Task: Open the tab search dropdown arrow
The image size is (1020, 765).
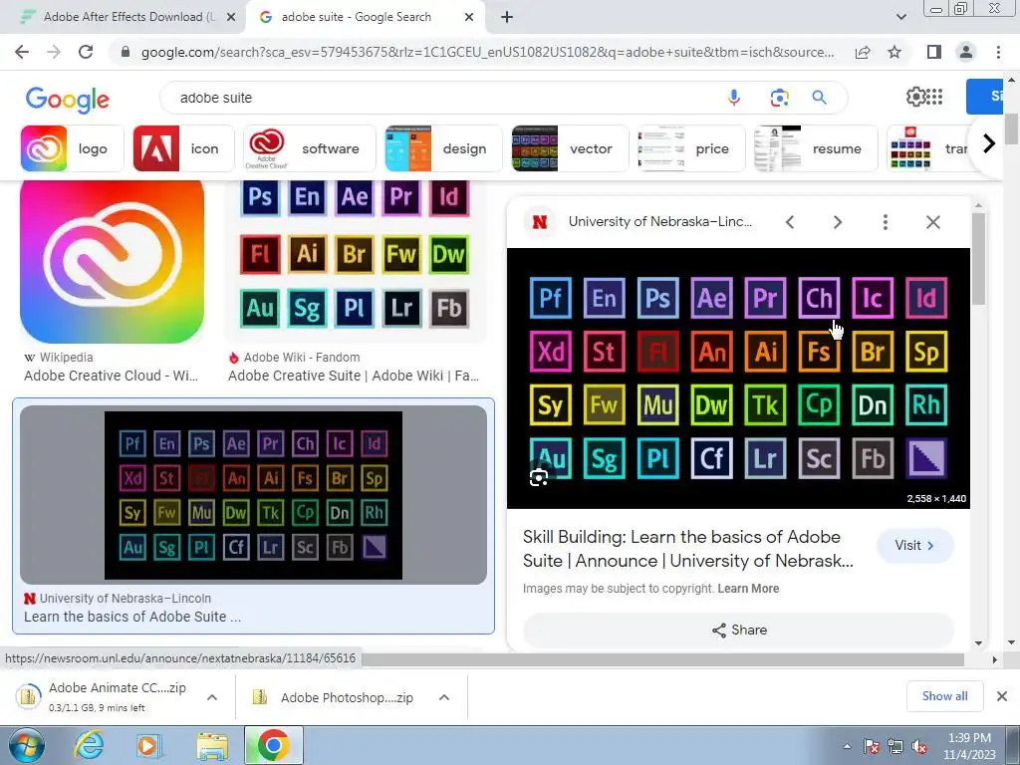Action: click(900, 17)
